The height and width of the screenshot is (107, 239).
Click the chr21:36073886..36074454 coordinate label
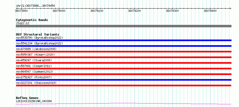[35, 6]
